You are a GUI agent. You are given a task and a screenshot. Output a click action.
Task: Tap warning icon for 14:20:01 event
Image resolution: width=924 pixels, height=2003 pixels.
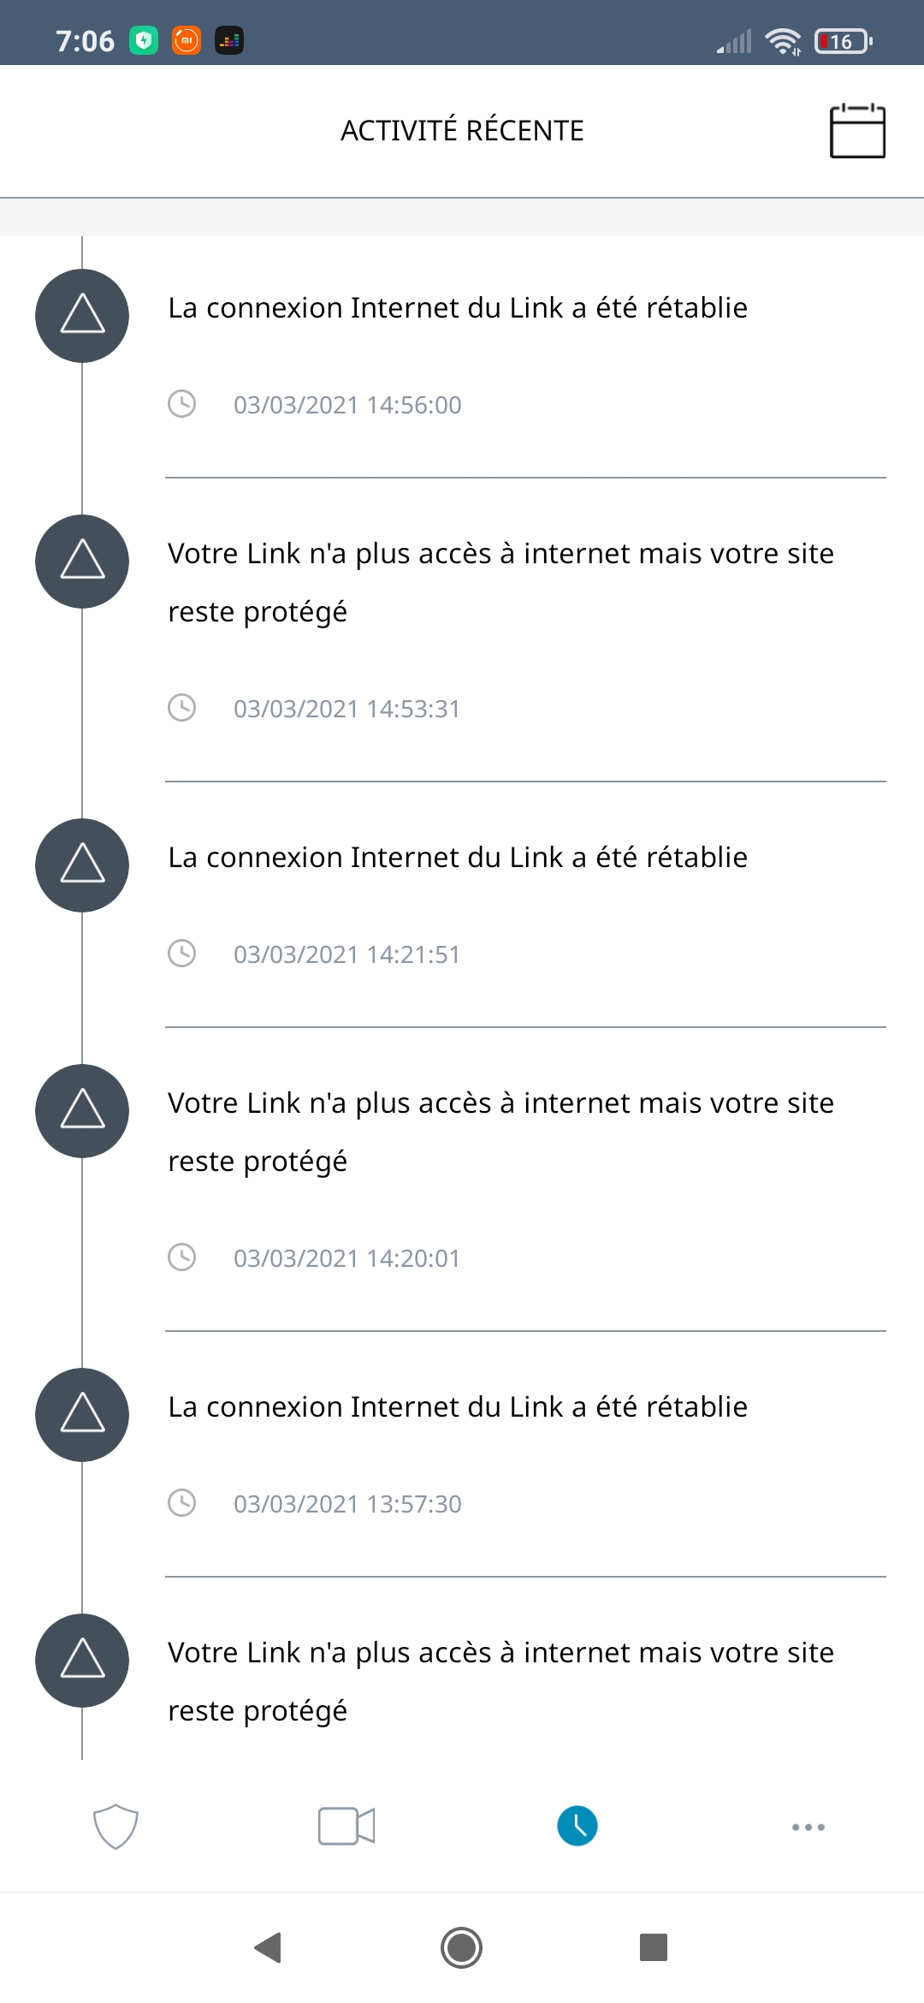[82, 1111]
